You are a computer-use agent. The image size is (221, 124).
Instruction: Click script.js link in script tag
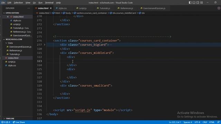coord(83,110)
